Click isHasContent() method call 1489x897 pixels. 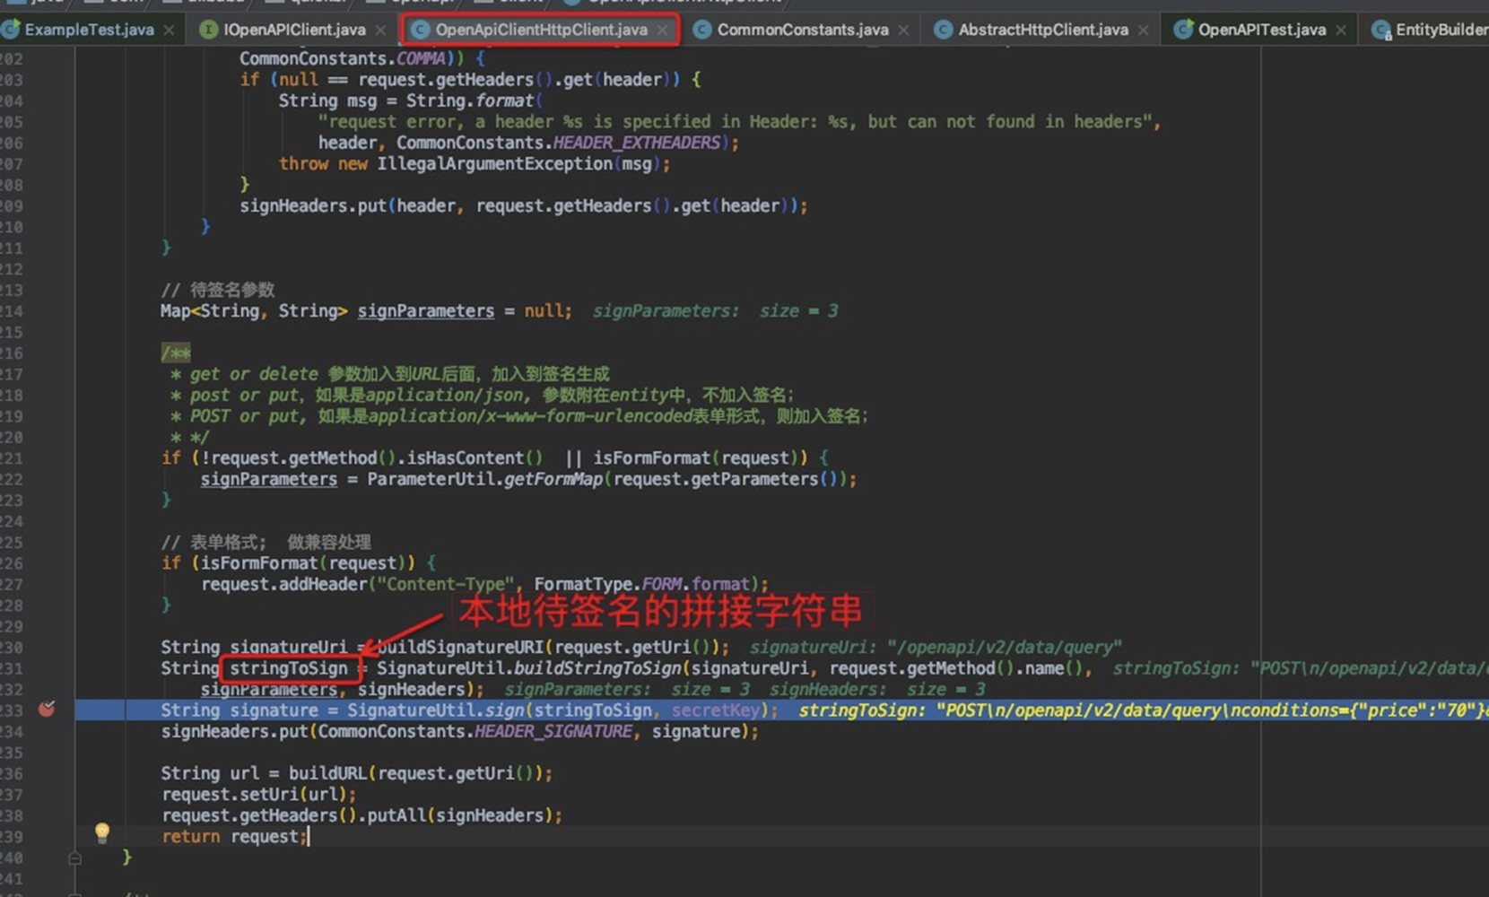pyautogui.click(x=475, y=457)
